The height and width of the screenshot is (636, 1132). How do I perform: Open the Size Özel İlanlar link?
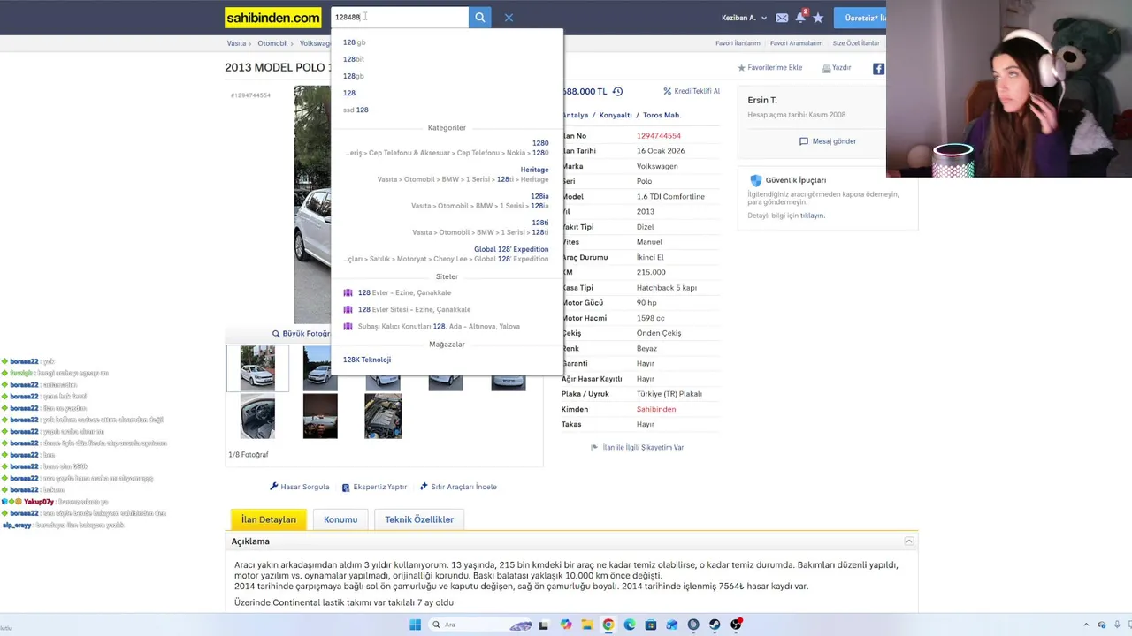pos(856,43)
